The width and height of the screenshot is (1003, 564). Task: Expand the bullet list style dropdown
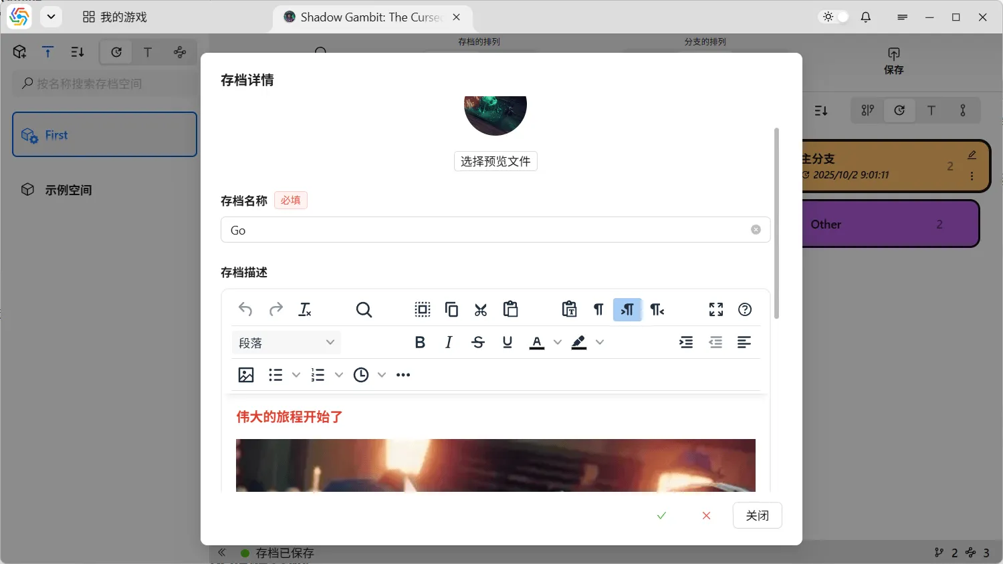296,375
